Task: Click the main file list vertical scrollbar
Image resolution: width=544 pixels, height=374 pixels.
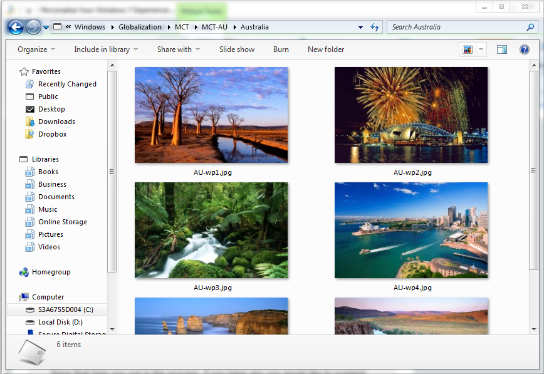Action: (533, 170)
